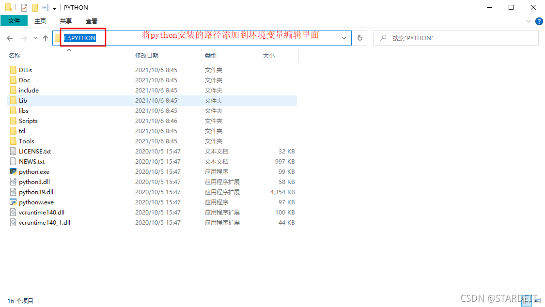Go up one folder level
545x307 pixels.
(46, 38)
